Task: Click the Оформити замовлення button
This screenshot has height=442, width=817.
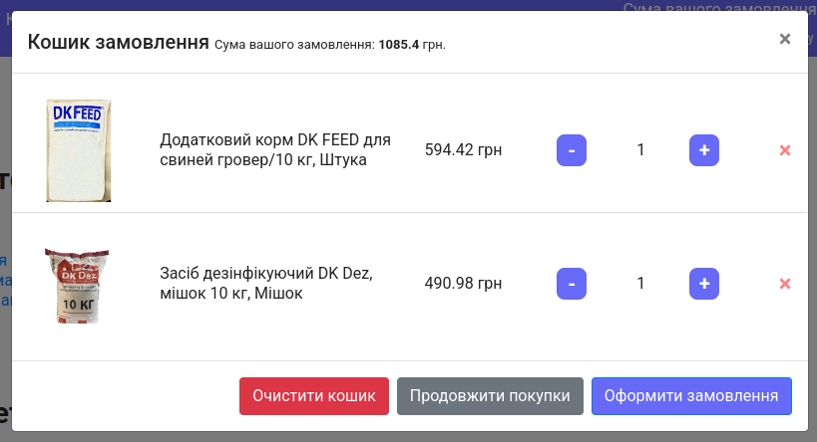Action: click(x=691, y=396)
